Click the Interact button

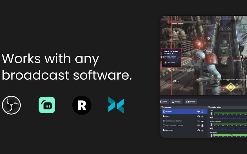point(176,102)
